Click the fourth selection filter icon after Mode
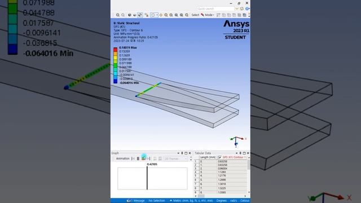The width and height of the screenshot is (361, 203). (x=234, y=15)
